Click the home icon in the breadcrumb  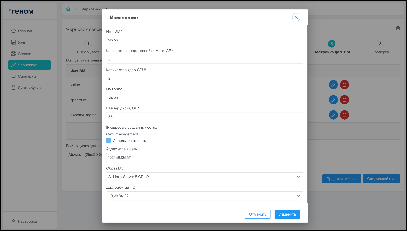coord(68,9)
